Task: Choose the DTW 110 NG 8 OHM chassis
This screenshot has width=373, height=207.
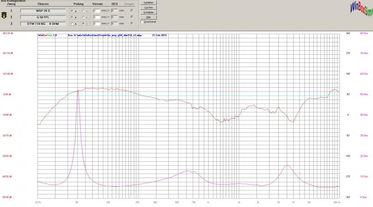Action: point(44,22)
